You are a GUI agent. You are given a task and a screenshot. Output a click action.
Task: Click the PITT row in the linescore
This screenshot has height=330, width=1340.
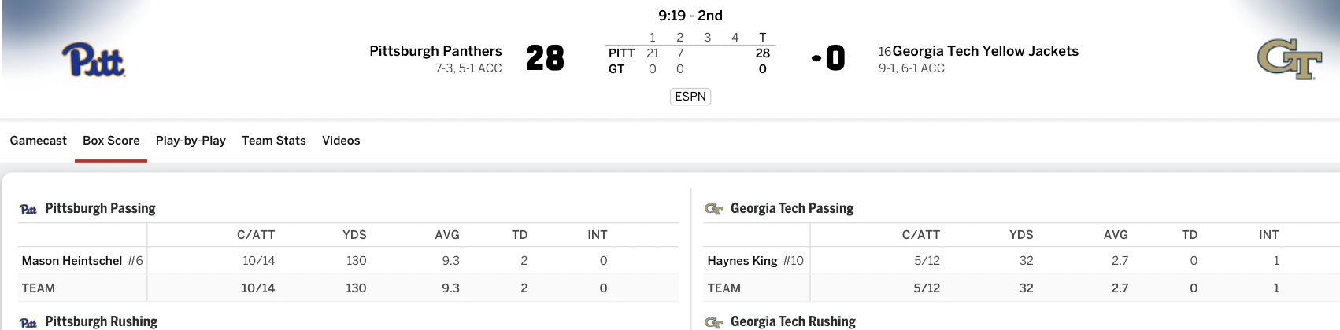tap(690, 53)
